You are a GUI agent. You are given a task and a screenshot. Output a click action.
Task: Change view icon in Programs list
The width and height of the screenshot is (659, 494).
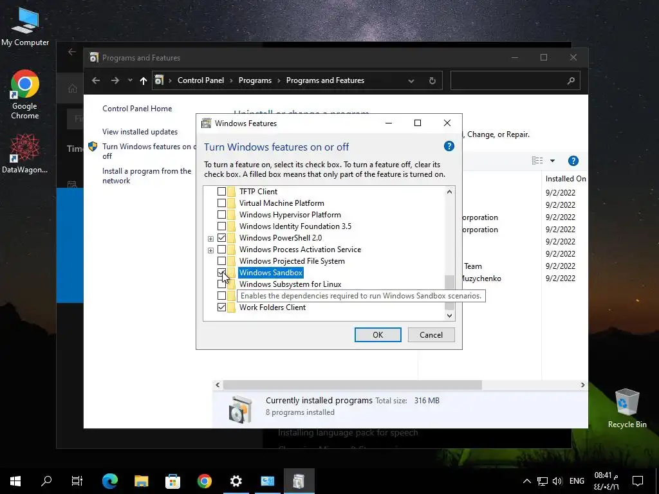pyautogui.click(x=537, y=161)
